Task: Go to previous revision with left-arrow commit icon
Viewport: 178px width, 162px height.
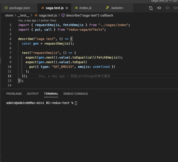Action: 159,8
